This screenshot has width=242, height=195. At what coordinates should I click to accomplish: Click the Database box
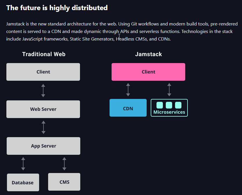tap(23, 182)
